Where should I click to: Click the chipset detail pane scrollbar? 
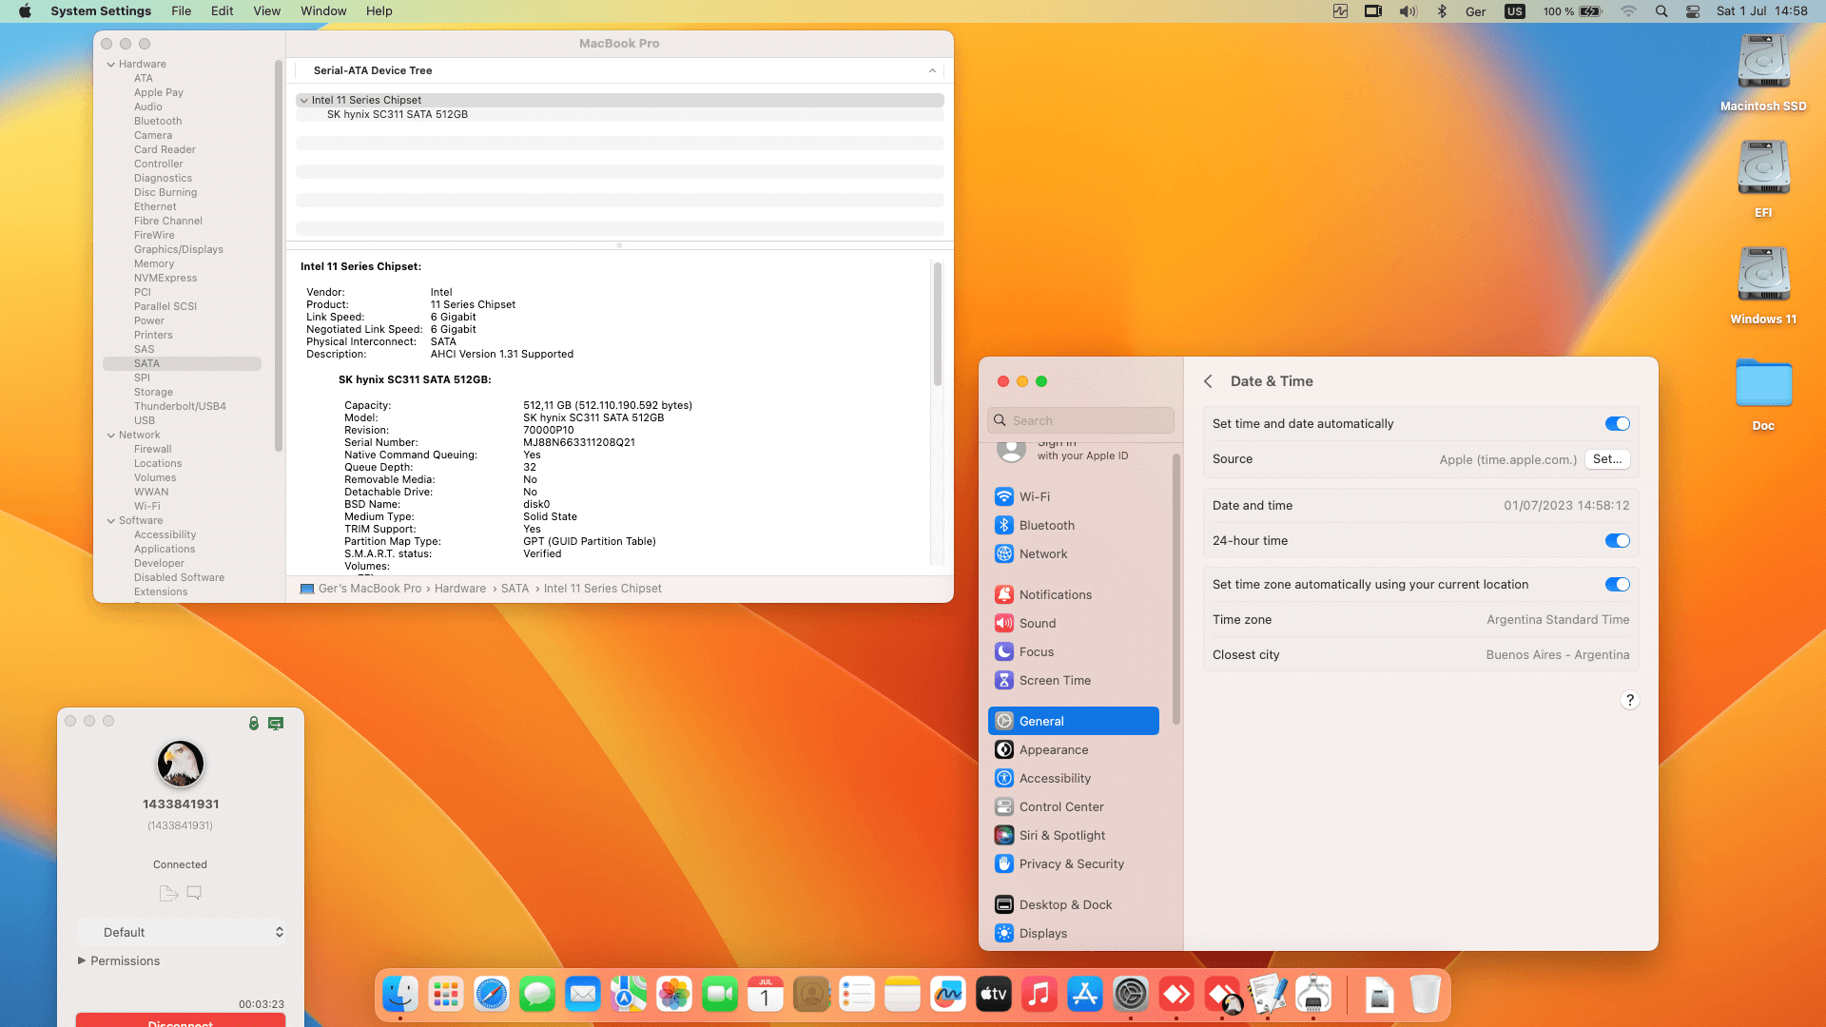tap(937, 323)
